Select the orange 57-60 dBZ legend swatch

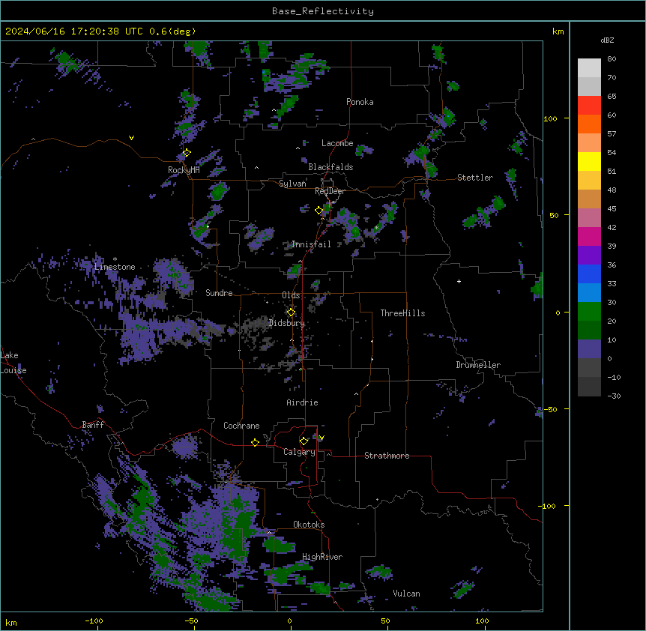tap(589, 124)
